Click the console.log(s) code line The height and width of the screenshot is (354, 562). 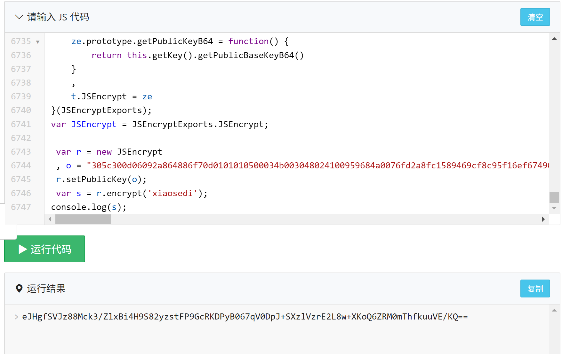89,207
